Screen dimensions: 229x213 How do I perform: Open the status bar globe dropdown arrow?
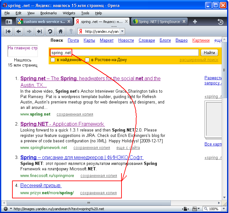pos(11,209)
